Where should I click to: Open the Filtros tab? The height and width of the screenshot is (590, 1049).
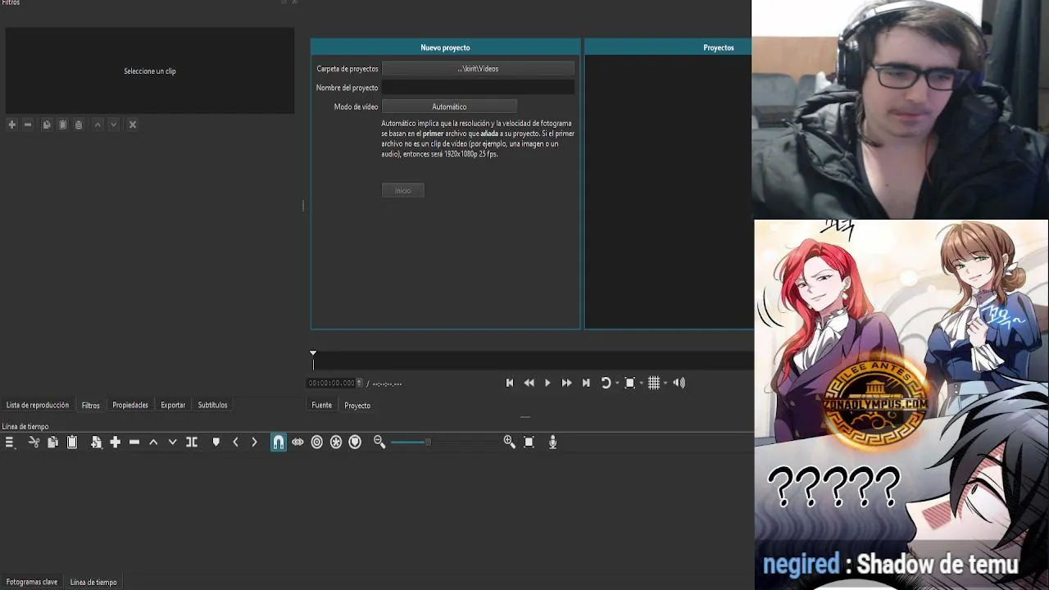pos(91,406)
